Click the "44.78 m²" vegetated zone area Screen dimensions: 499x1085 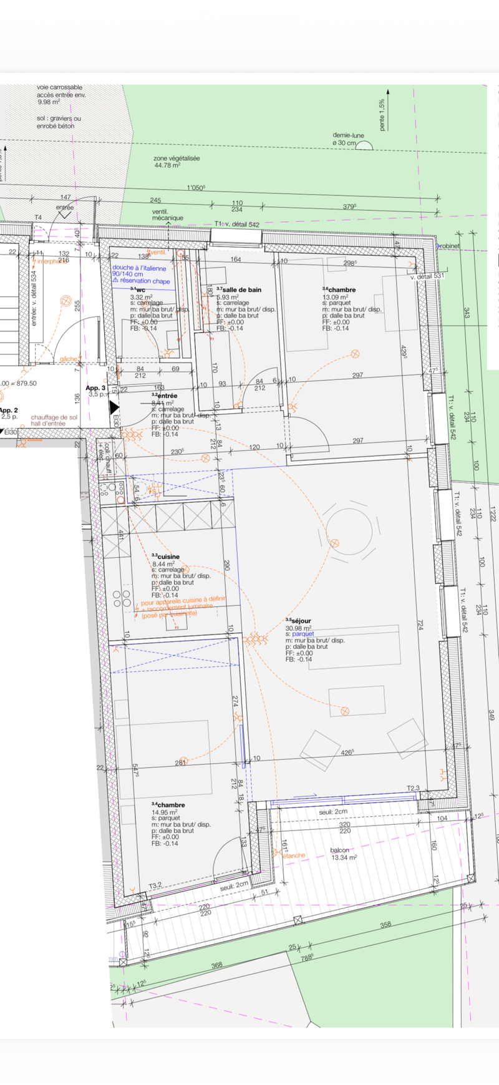[167, 165]
